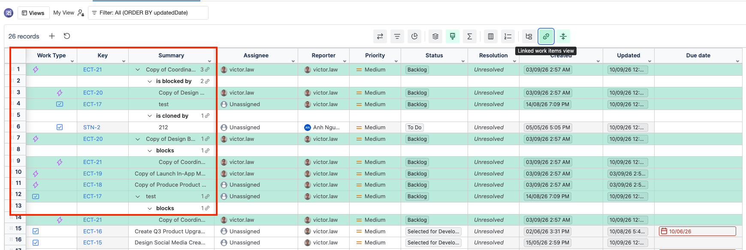Collapse the 'Copy of Coordina...' row 1 chevron
This screenshot has height=250, width=746.
click(x=138, y=69)
